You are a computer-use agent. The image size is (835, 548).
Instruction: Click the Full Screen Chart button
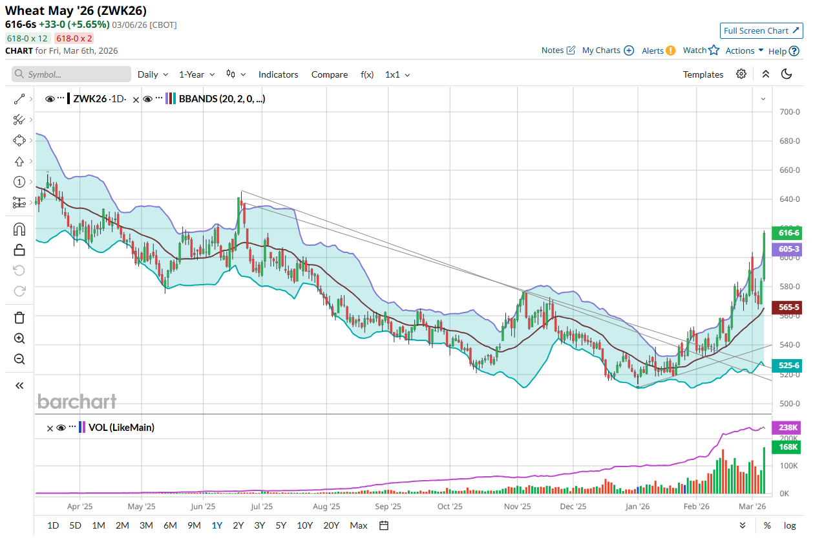[761, 30]
